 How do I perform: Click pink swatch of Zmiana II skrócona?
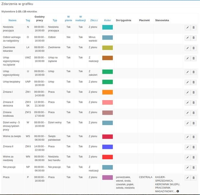click(108, 102)
